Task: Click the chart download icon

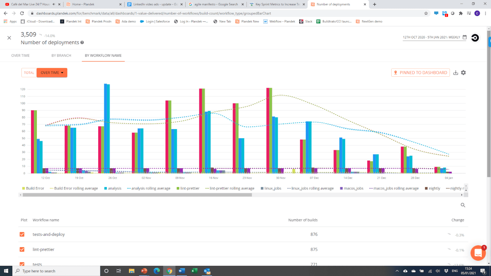Action: point(456,73)
